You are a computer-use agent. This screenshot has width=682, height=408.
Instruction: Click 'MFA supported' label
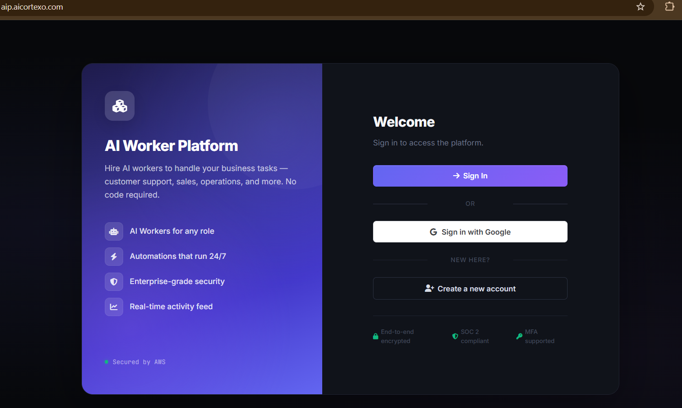(x=540, y=336)
